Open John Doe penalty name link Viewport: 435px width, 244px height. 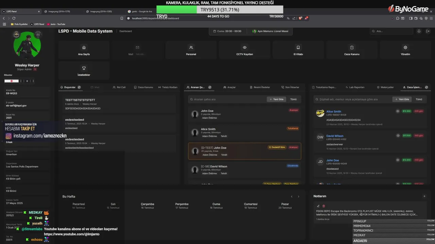pyautogui.click(x=333, y=160)
